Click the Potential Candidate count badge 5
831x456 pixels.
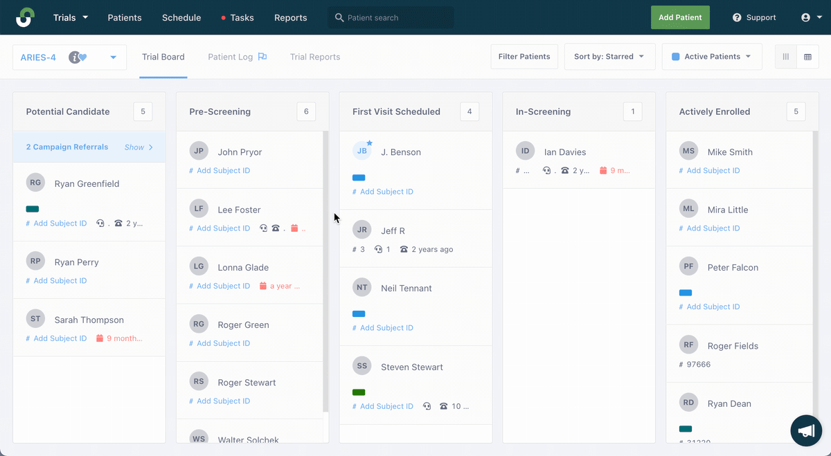pyautogui.click(x=143, y=111)
